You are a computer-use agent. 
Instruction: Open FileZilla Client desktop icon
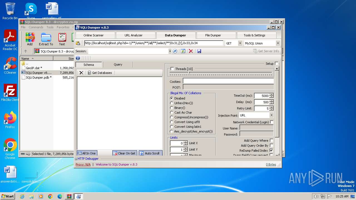coord(10,93)
